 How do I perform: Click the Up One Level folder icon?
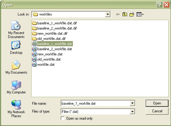click(x=125, y=14)
